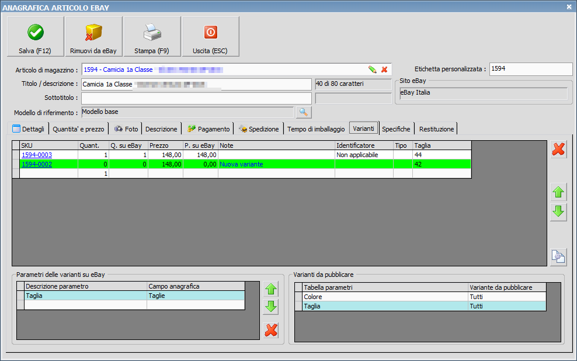The image size is (577, 361).
Task: Go to the Quantita' e prezzo tab
Action: [78, 129]
